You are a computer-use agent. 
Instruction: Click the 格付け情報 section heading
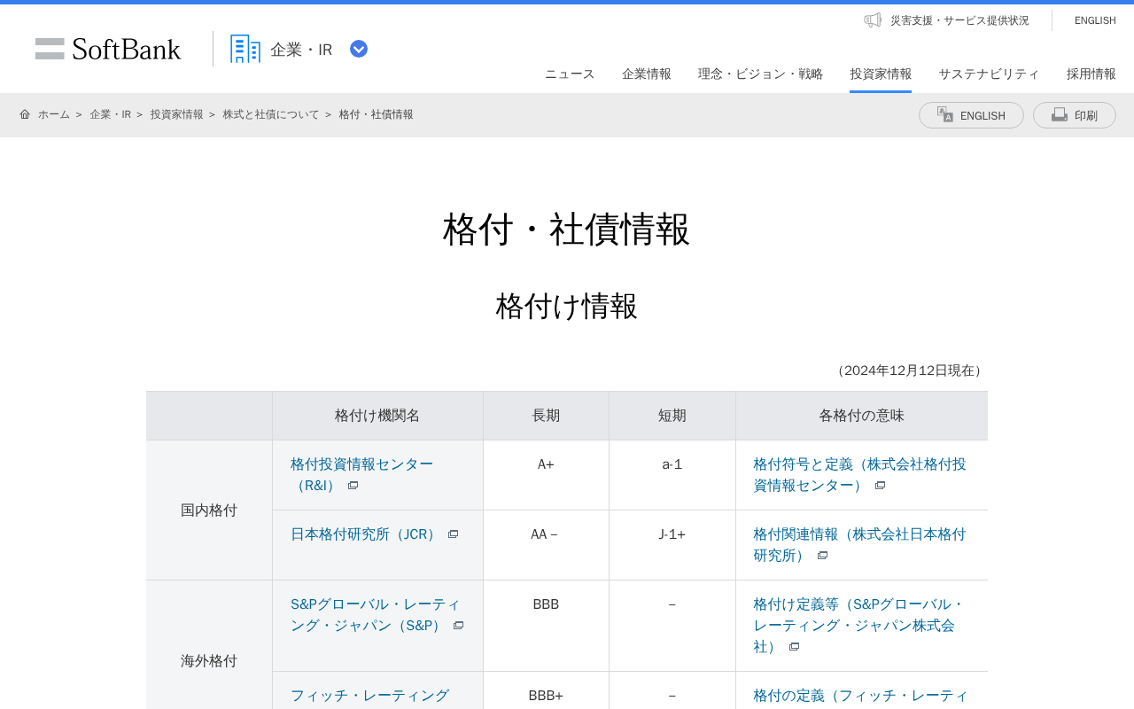coord(567,306)
